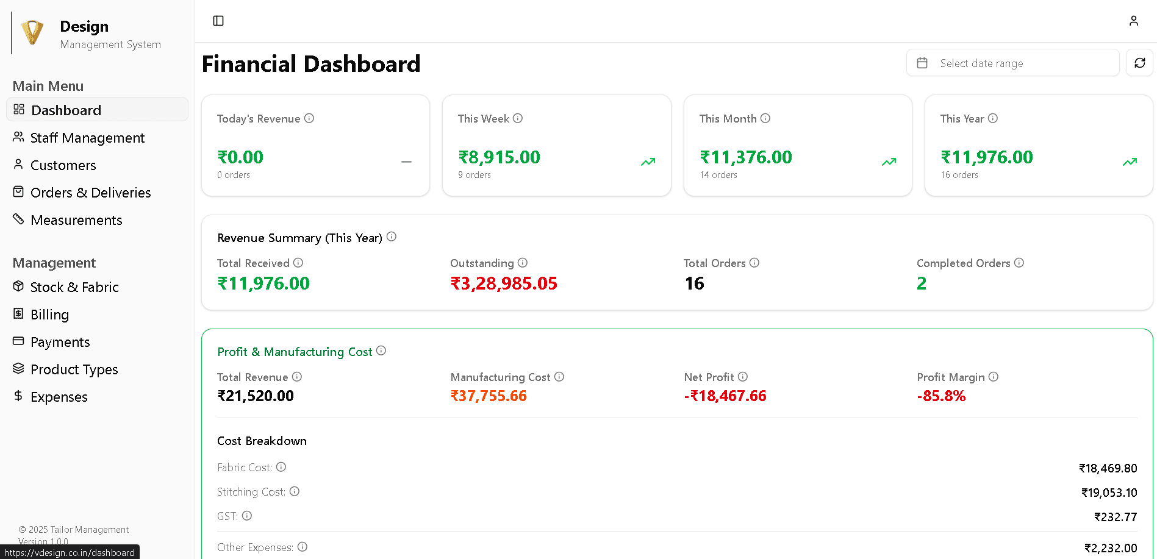Image resolution: width=1157 pixels, height=559 pixels.
Task: Click the Expenses dollar icon
Action: tap(18, 396)
